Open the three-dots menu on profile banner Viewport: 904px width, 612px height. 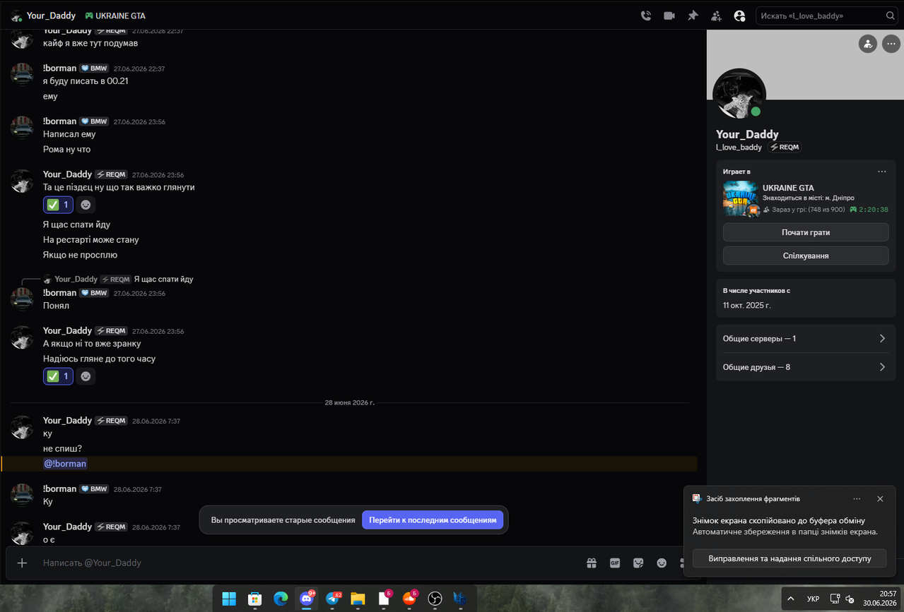[x=890, y=44]
